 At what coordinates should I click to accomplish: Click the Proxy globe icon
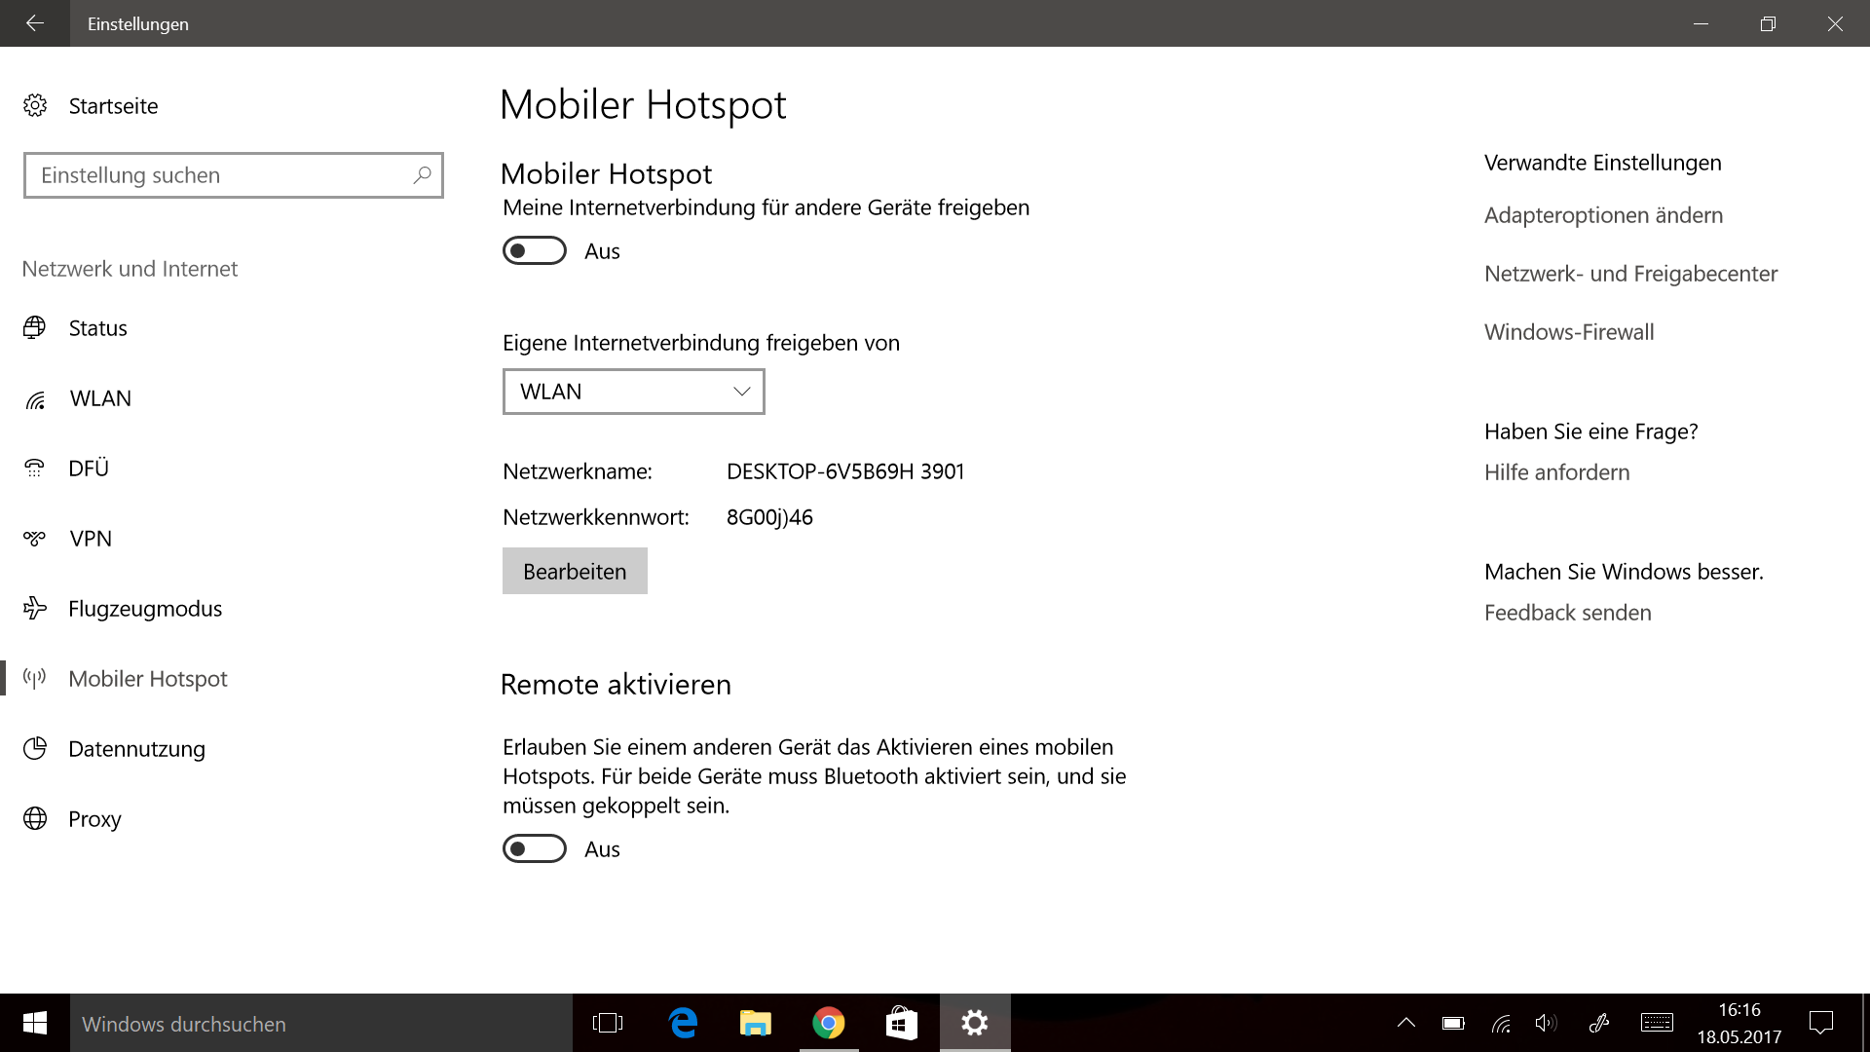(x=35, y=819)
